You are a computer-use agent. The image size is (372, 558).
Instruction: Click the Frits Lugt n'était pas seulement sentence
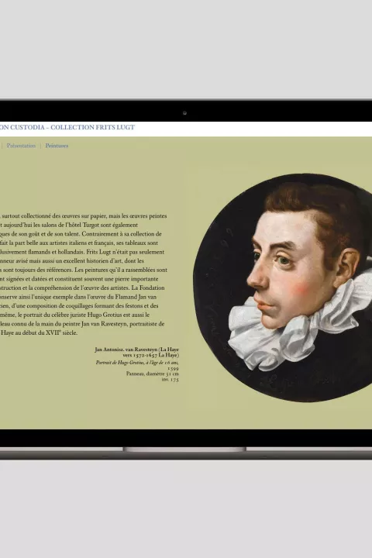126,252
